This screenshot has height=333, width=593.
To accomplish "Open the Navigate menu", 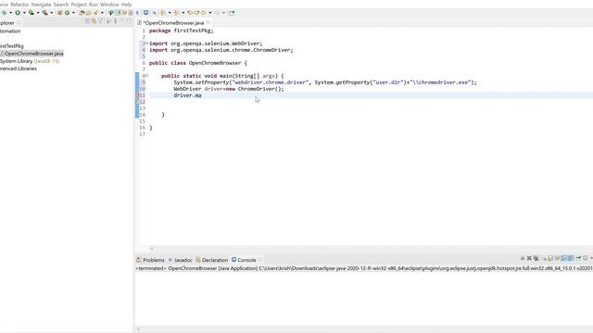I will (41, 5).
